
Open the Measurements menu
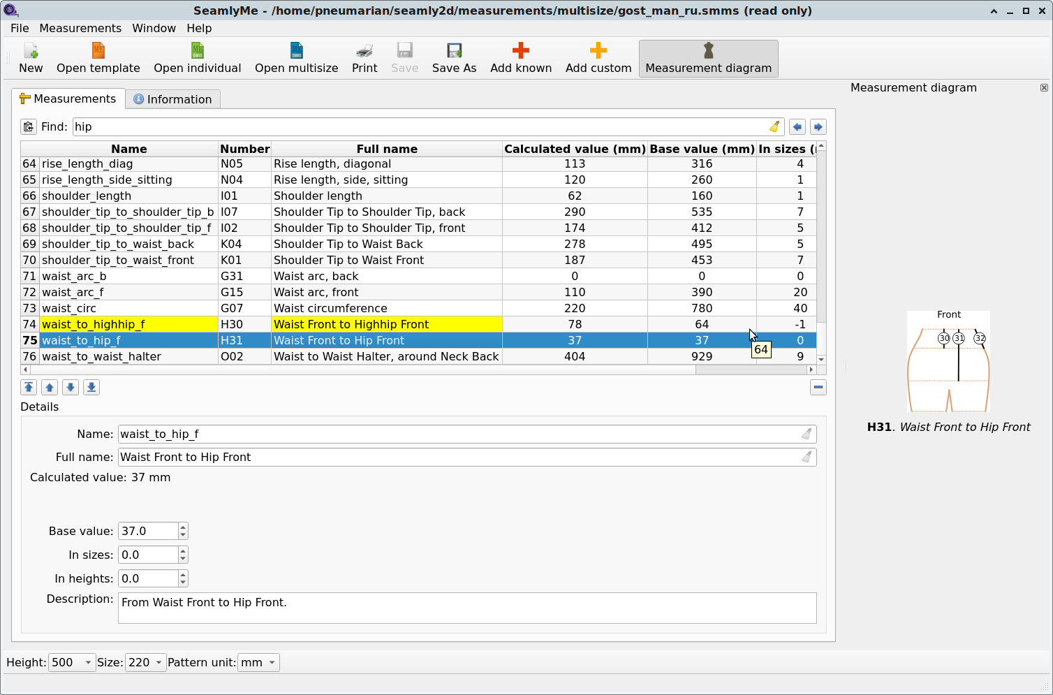point(80,28)
